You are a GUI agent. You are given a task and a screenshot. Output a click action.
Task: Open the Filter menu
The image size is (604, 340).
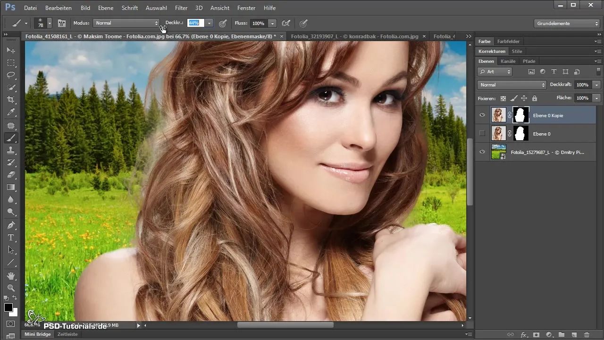(181, 8)
